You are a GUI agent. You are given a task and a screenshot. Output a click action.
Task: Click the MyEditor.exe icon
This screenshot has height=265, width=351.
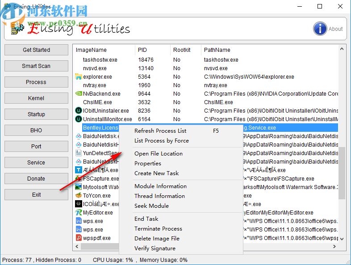(78, 212)
